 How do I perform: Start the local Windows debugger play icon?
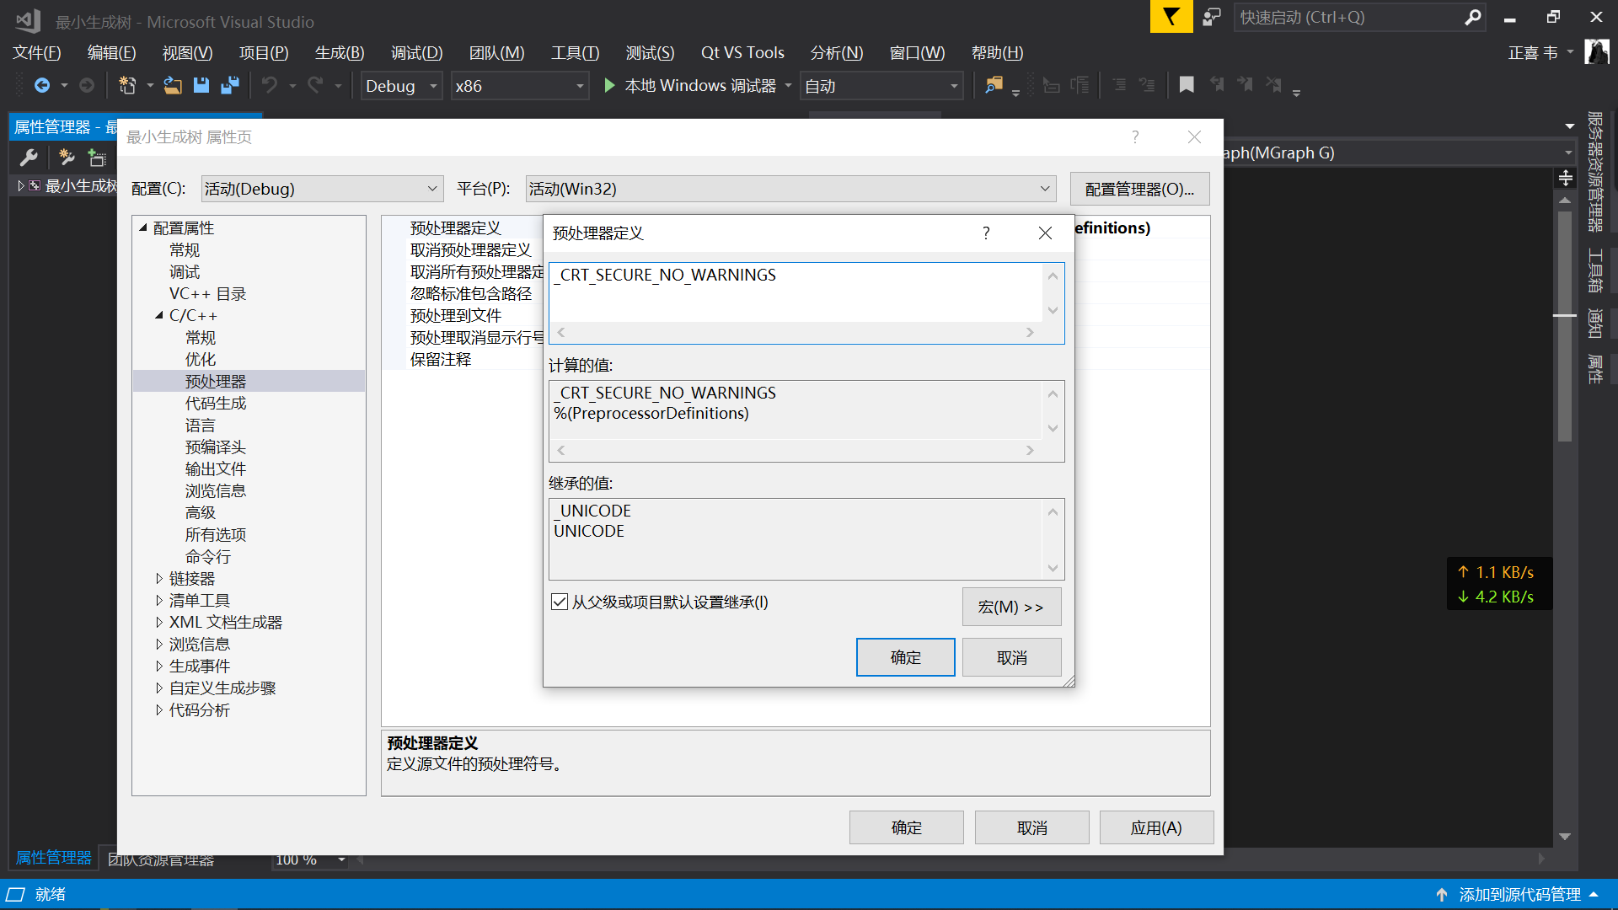[x=609, y=85]
